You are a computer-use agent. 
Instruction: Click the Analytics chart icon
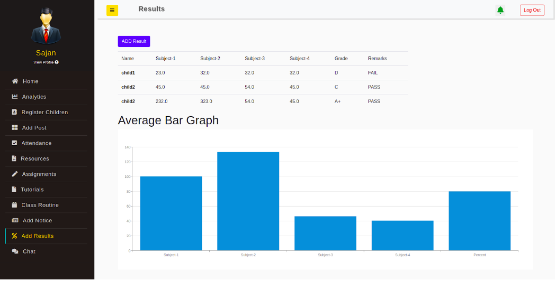coord(15,97)
